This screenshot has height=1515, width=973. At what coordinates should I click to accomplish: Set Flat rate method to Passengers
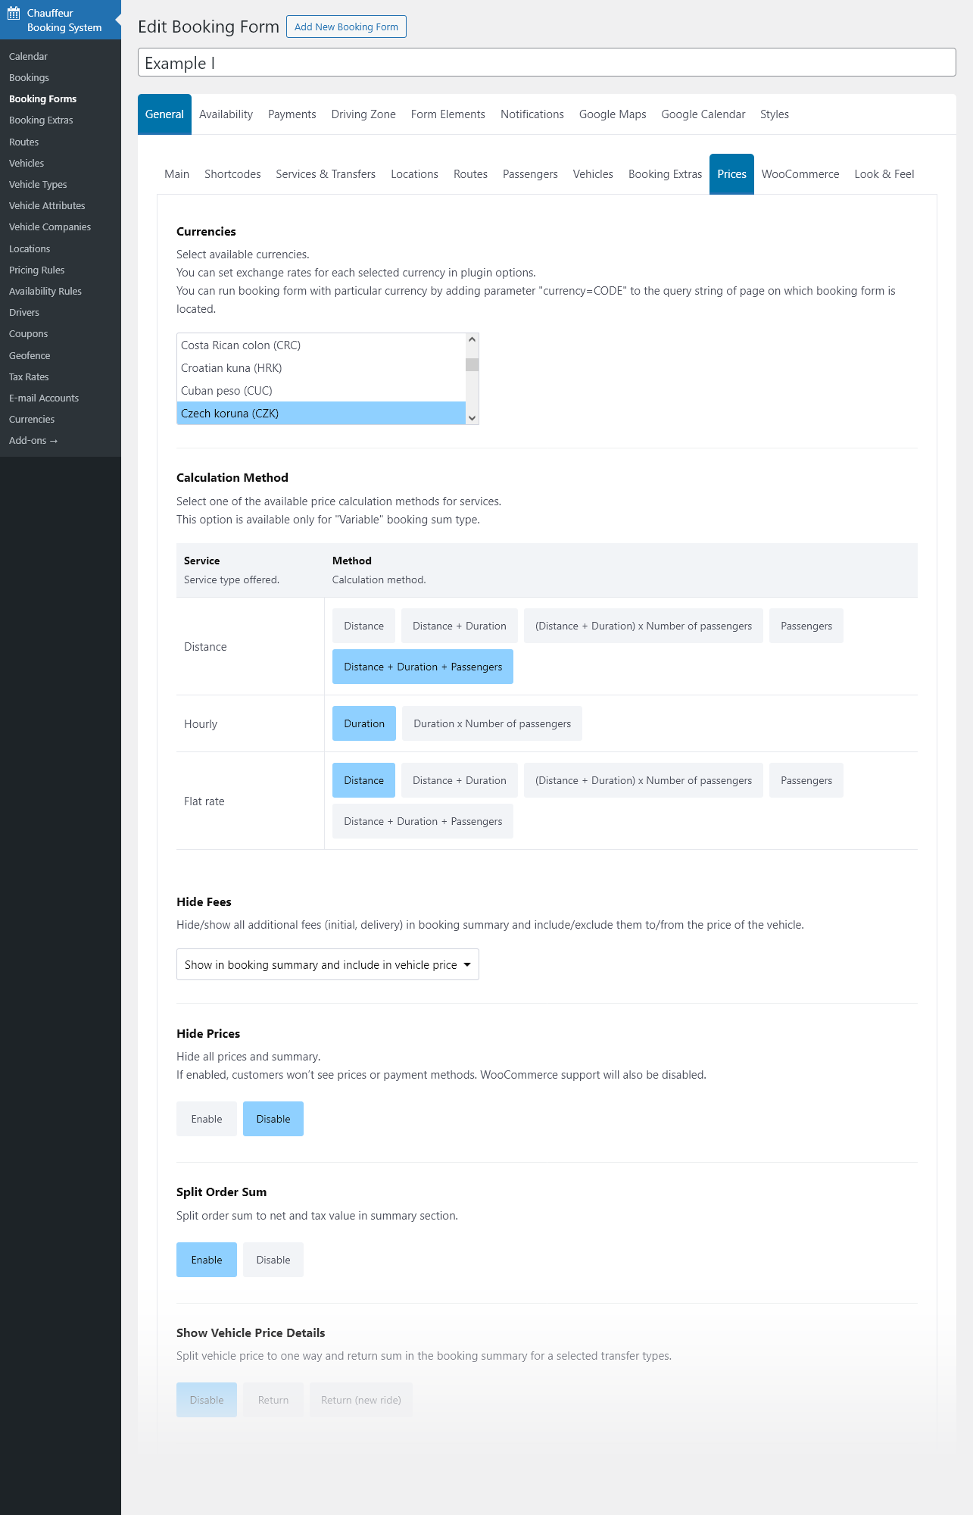tap(806, 780)
